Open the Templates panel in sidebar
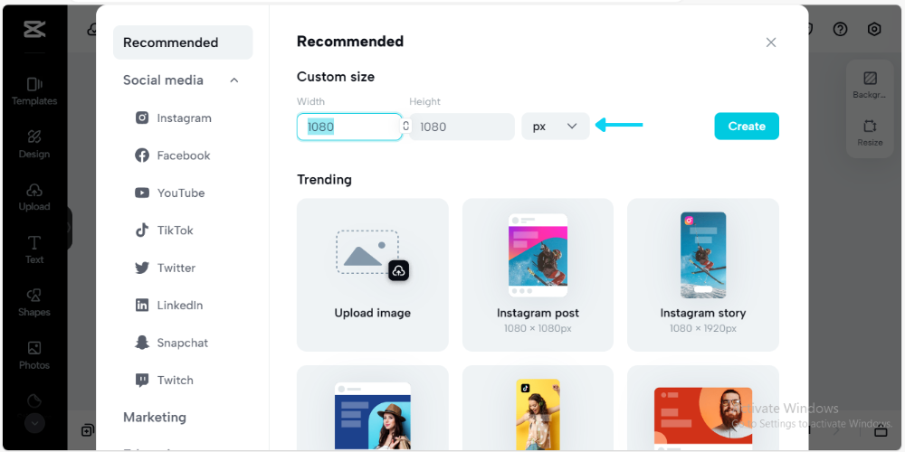 34,90
